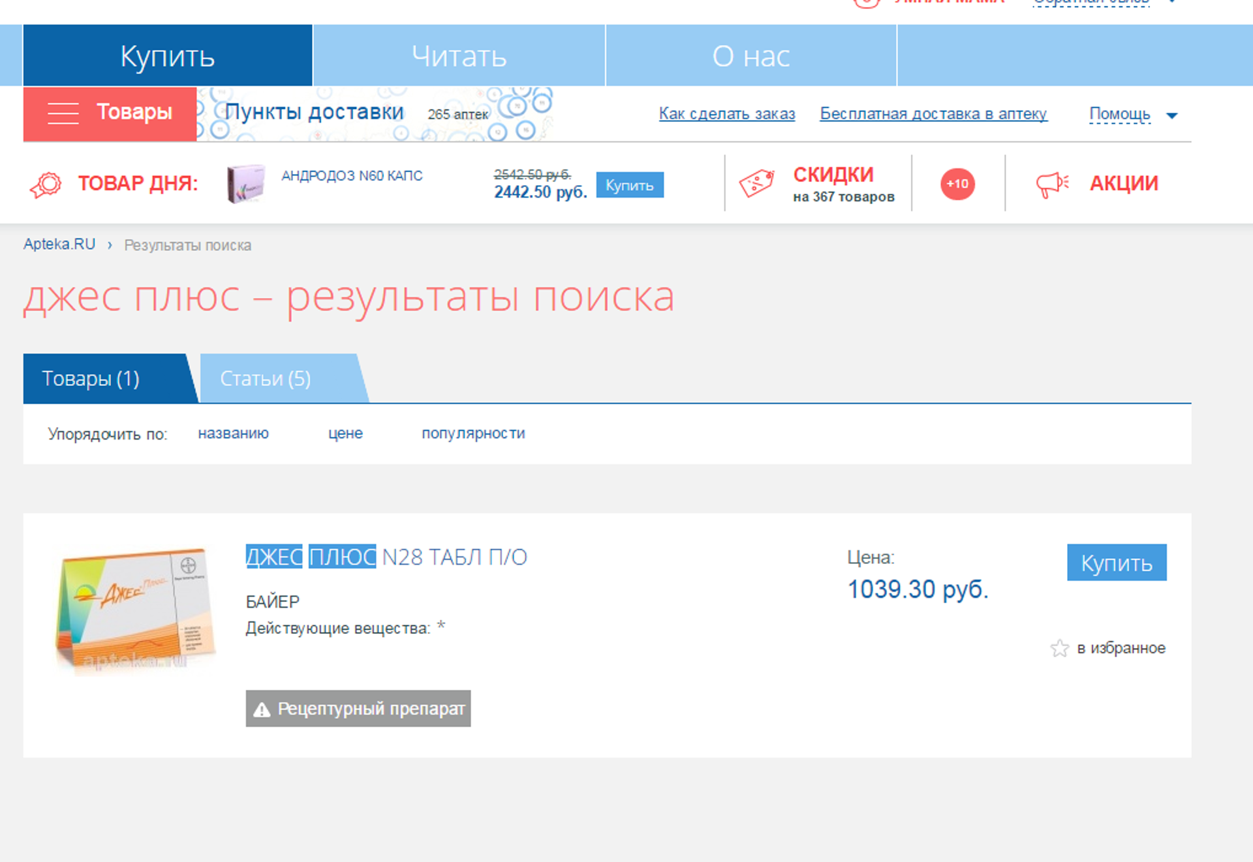Open the АКЦИИ promotions page
The width and height of the screenshot is (1253, 862).
click(1124, 183)
